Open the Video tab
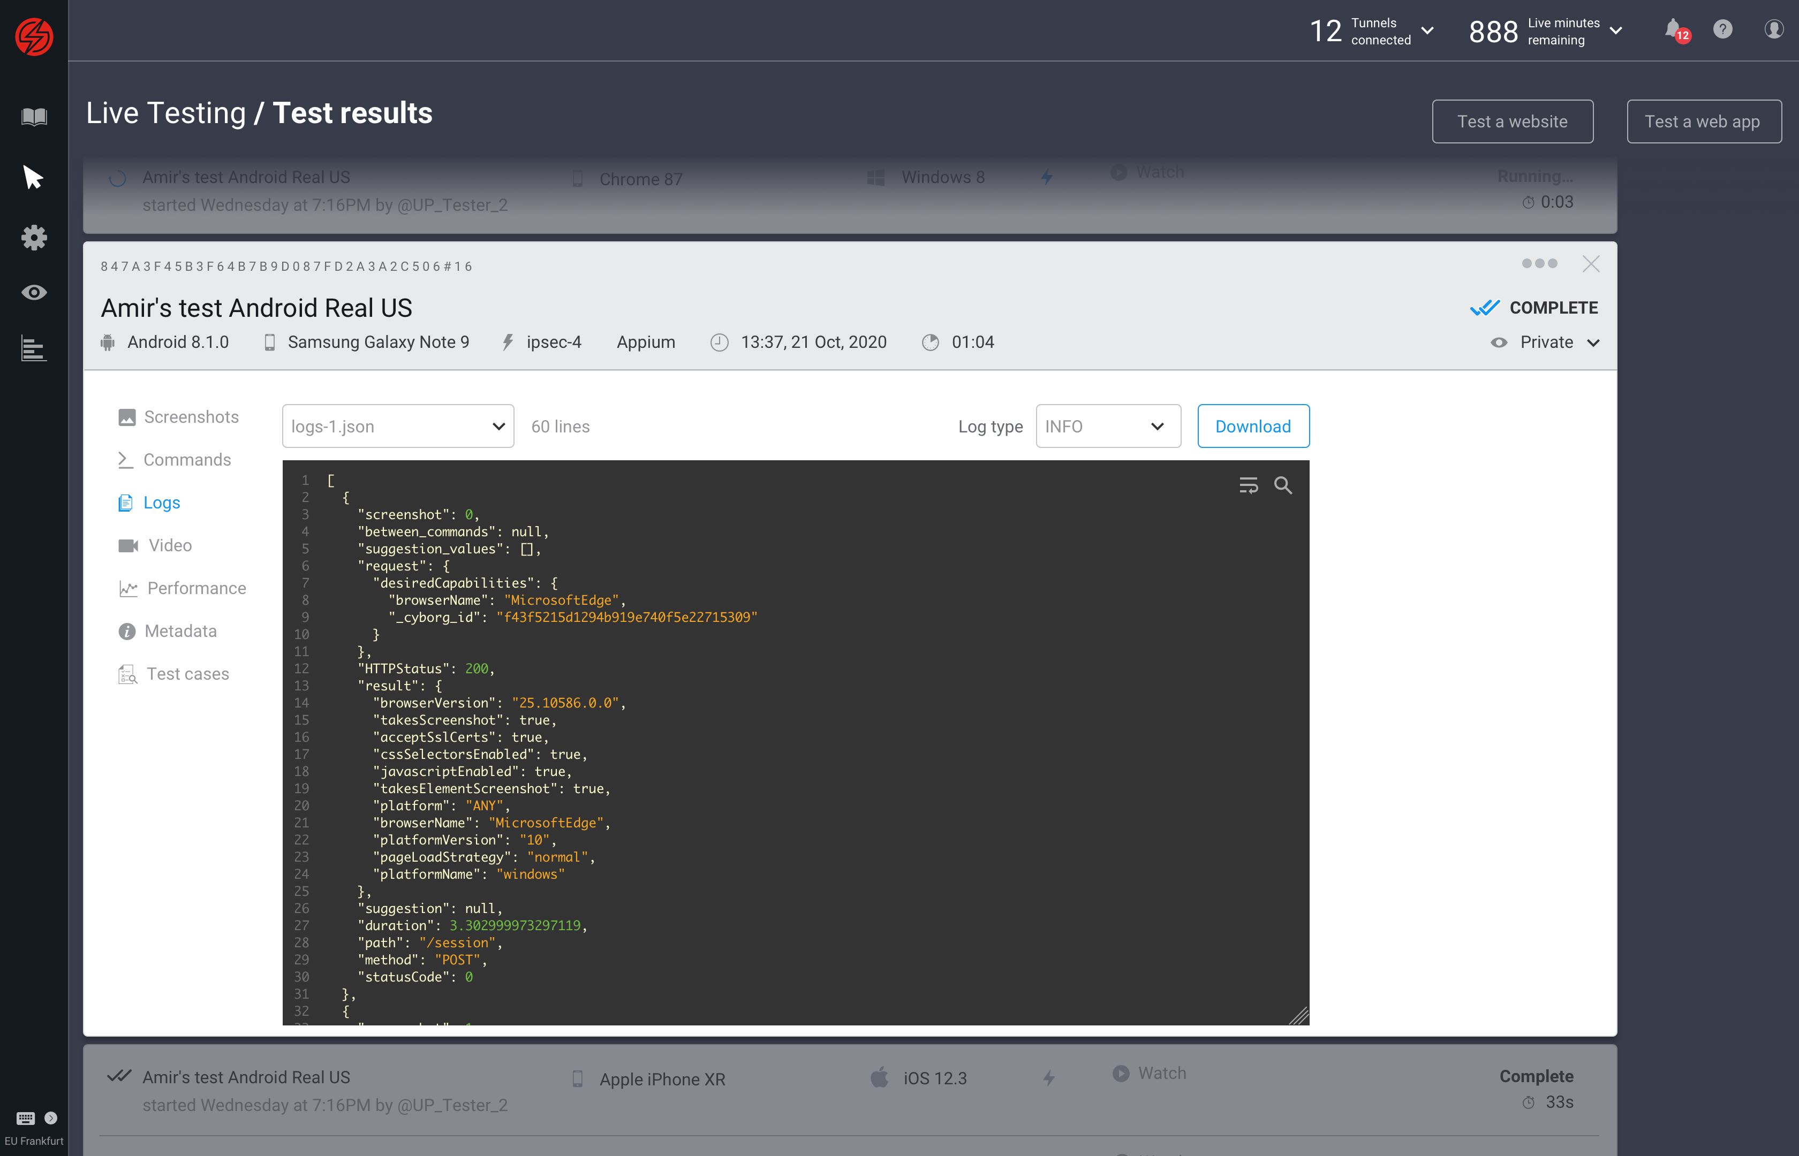 [x=155, y=545]
